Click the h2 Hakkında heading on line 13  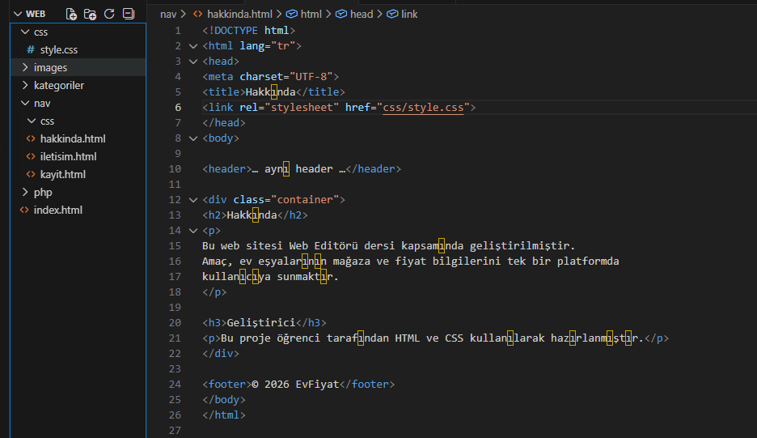pyautogui.click(x=255, y=215)
